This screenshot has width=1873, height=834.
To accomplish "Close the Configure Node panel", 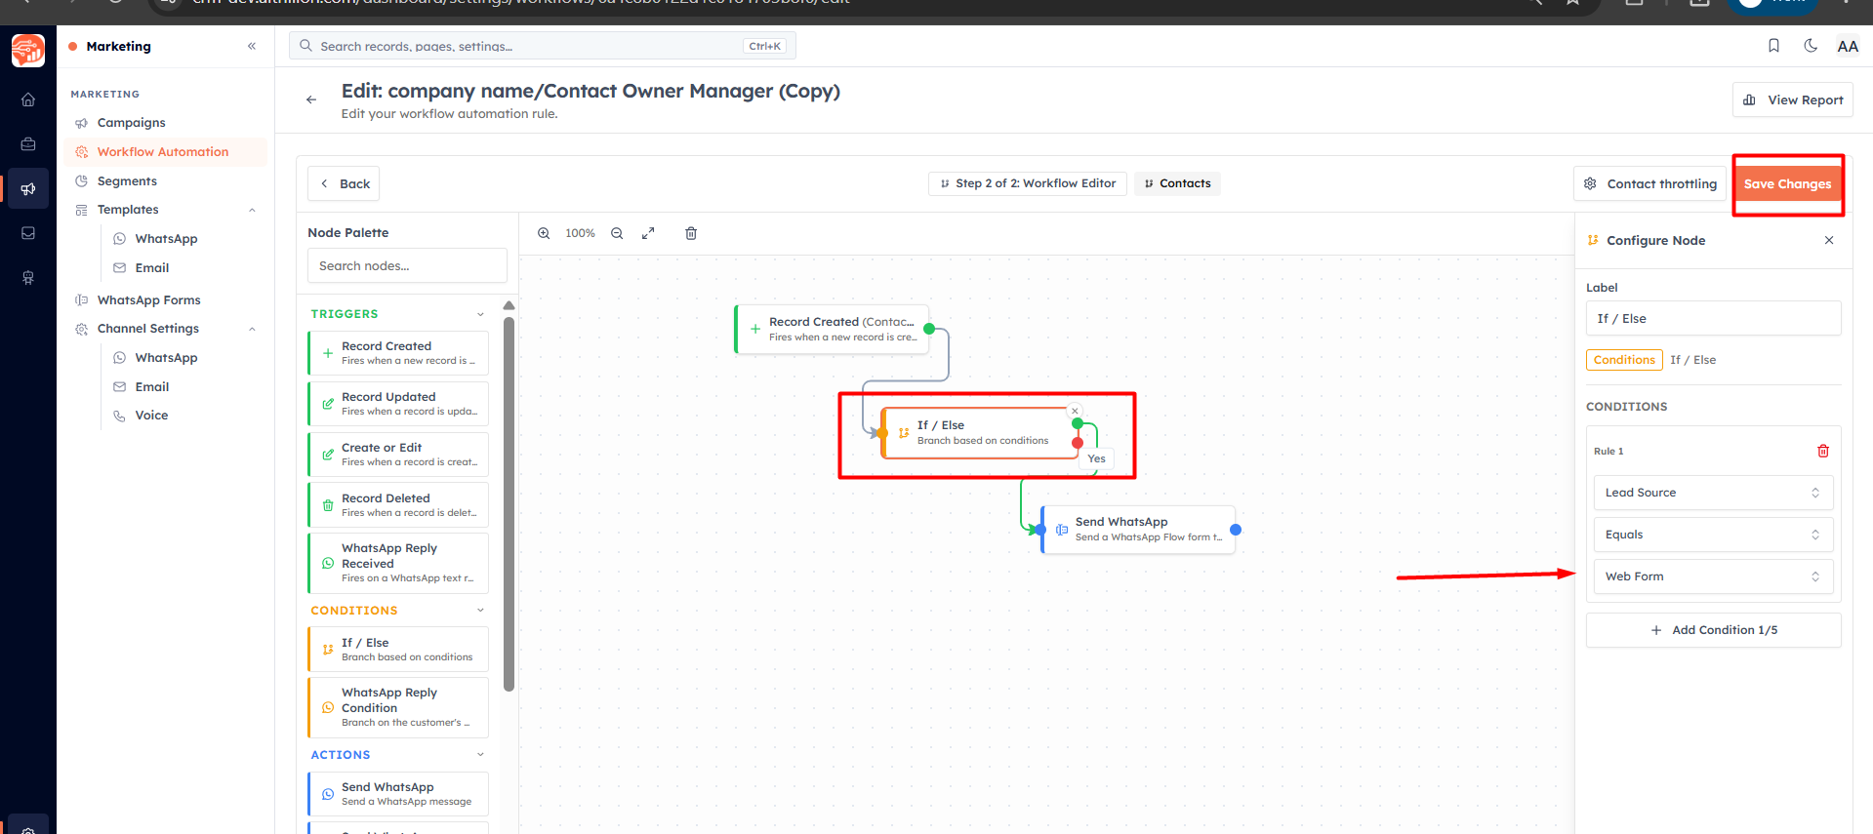I will click(1829, 240).
